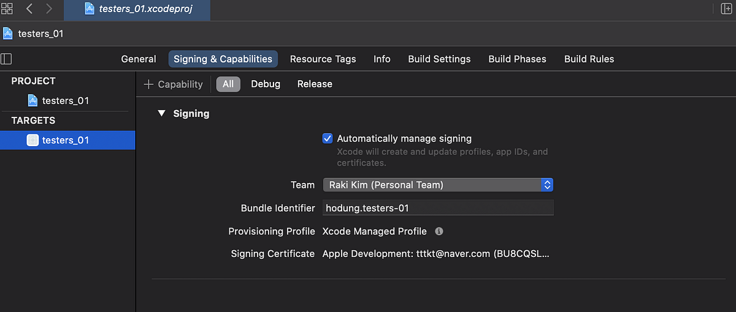The image size is (736, 312).
Task: Show All build configurations
Action: pos(228,84)
